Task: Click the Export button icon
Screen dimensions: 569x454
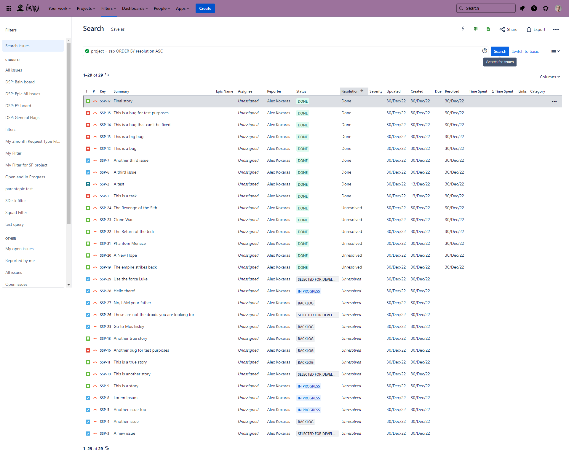Action: [529, 29]
